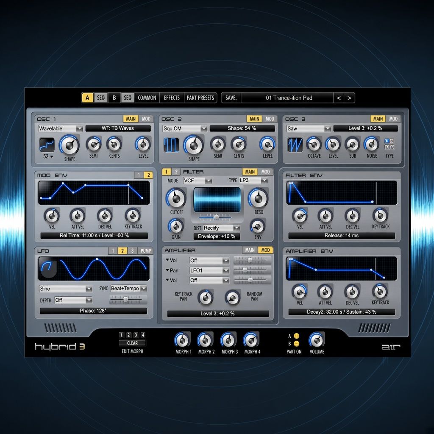Open the OSC 1 Wavelable type dropdown
434x434 pixels.
[x=60, y=128]
